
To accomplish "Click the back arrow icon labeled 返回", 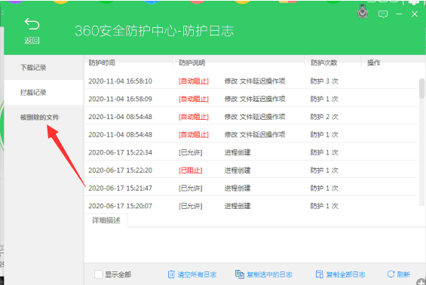I will [x=32, y=24].
